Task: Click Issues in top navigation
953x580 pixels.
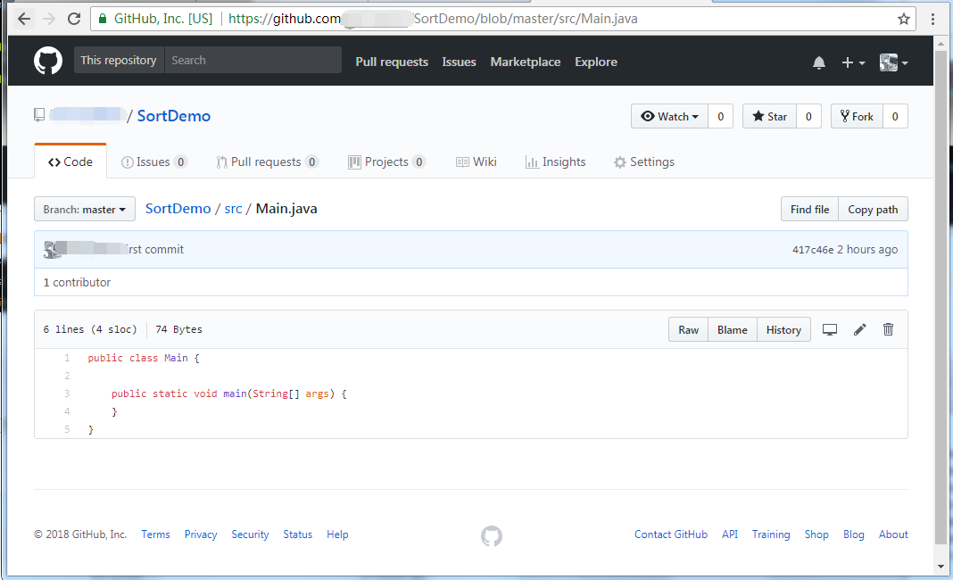Action: point(459,62)
